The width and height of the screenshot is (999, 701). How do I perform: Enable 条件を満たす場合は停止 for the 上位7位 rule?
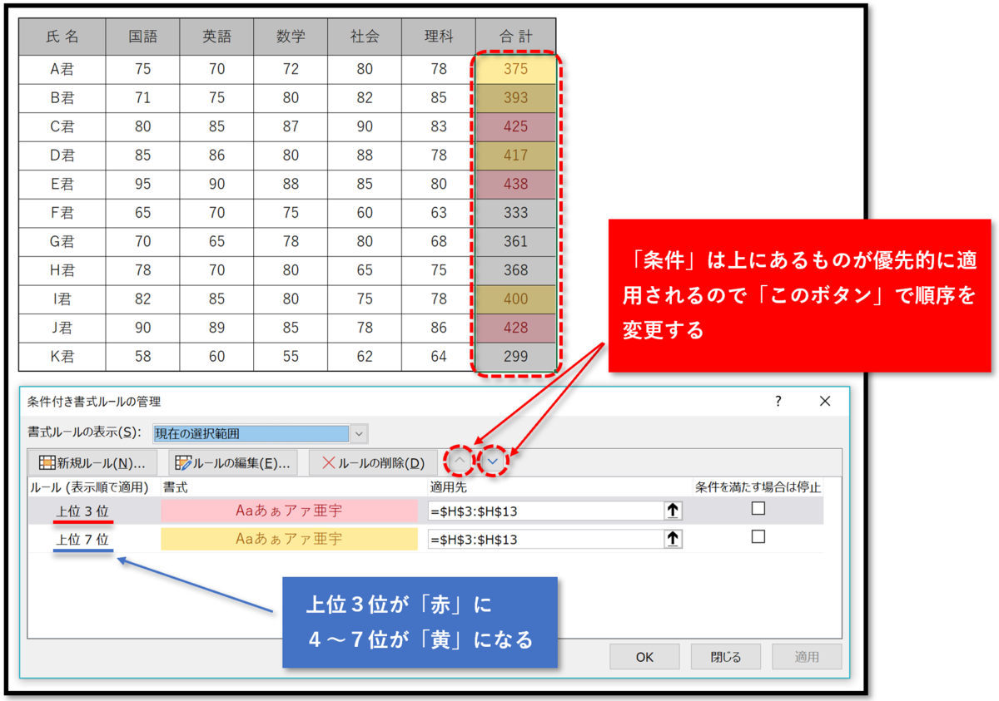pyautogui.click(x=758, y=537)
